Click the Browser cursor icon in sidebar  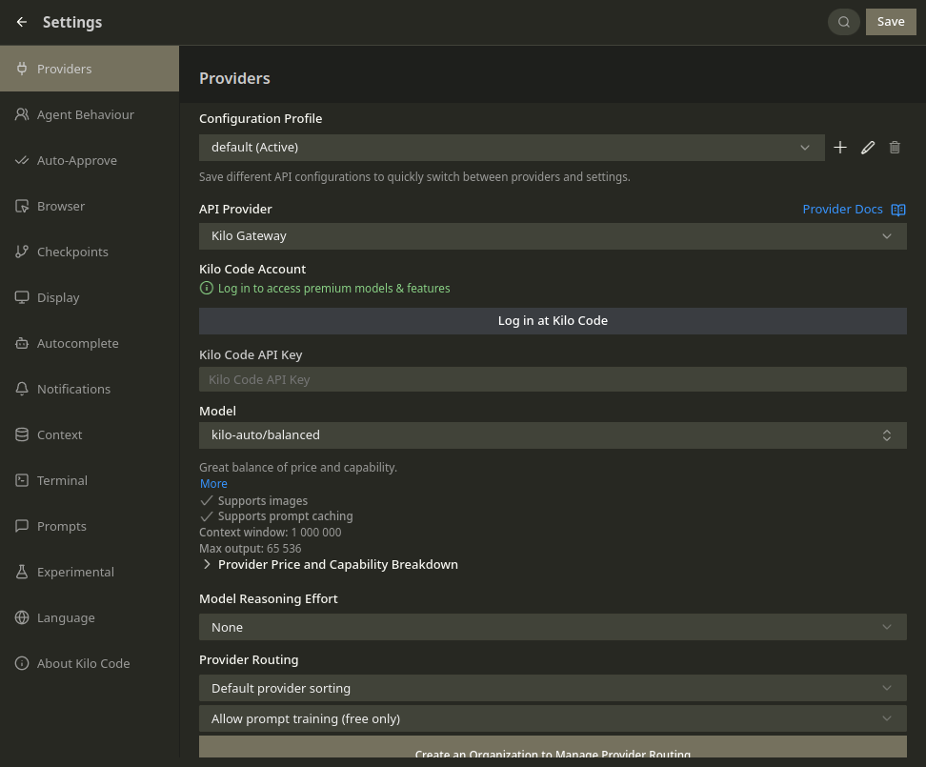[x=22, y=206]
